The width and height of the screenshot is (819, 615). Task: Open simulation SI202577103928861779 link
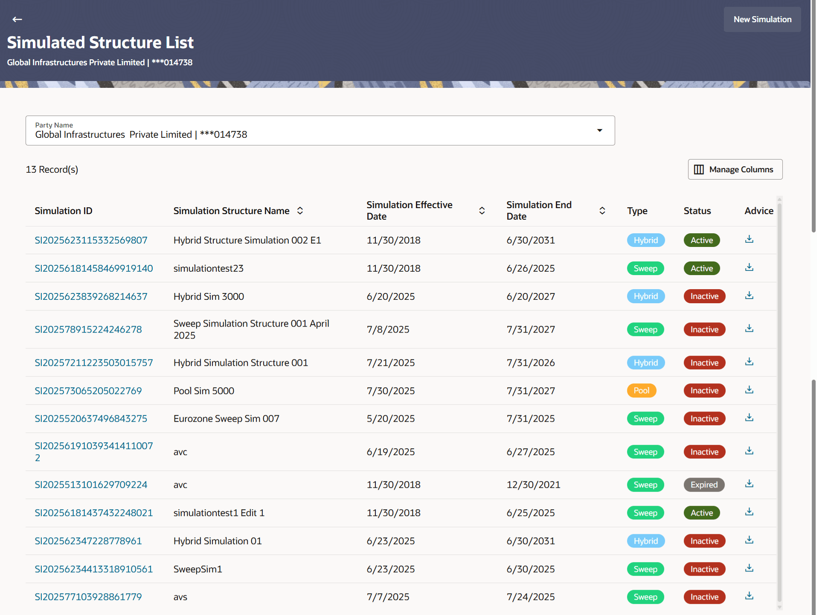(88, 597)
